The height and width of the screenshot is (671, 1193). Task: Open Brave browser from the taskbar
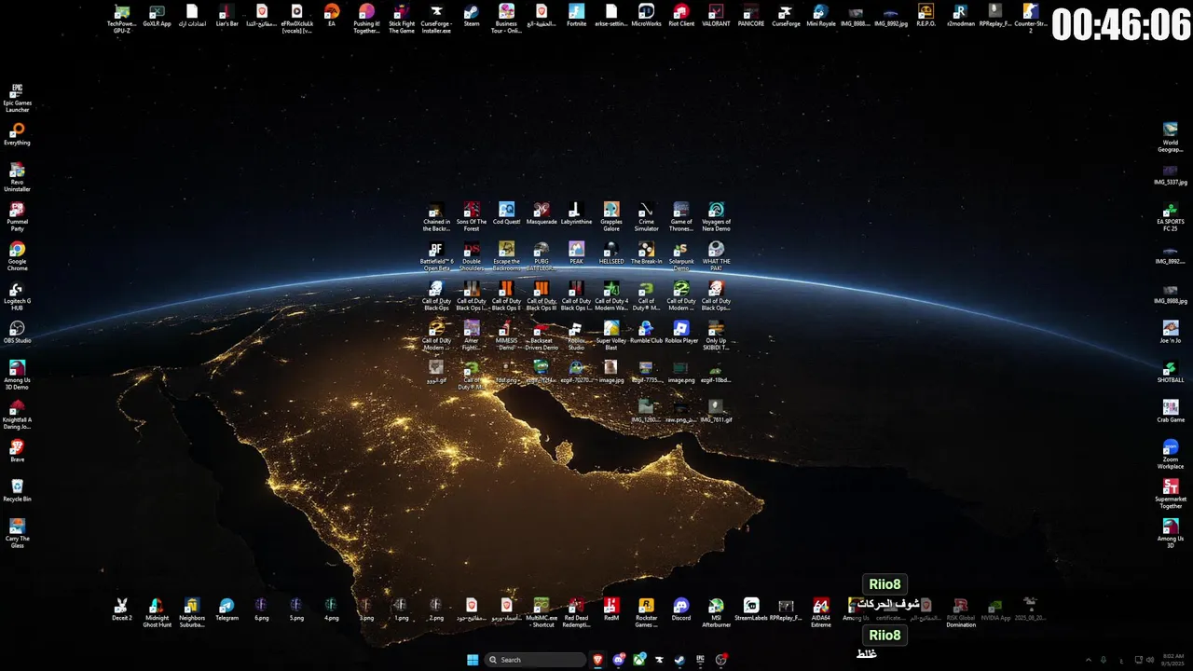coord(598,660)
